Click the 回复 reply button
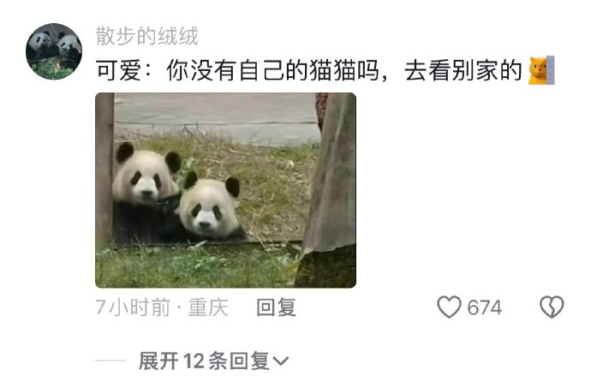Image resolution: width=591 pixels, height=382 pixels. point(276,307)
